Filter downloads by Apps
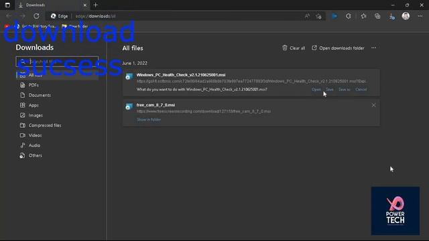 coord(34,105)
